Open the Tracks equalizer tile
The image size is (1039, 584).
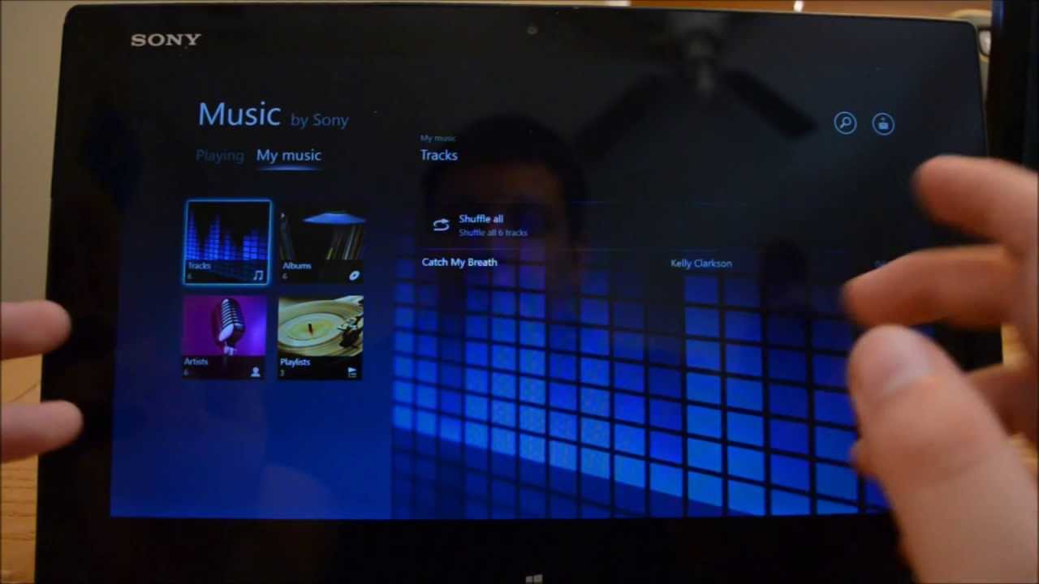tap(227, 242)
